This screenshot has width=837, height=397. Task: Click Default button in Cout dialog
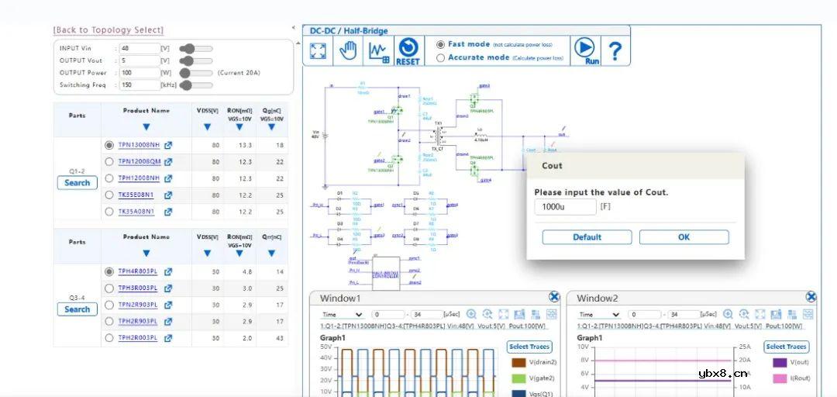pos(587,237)
